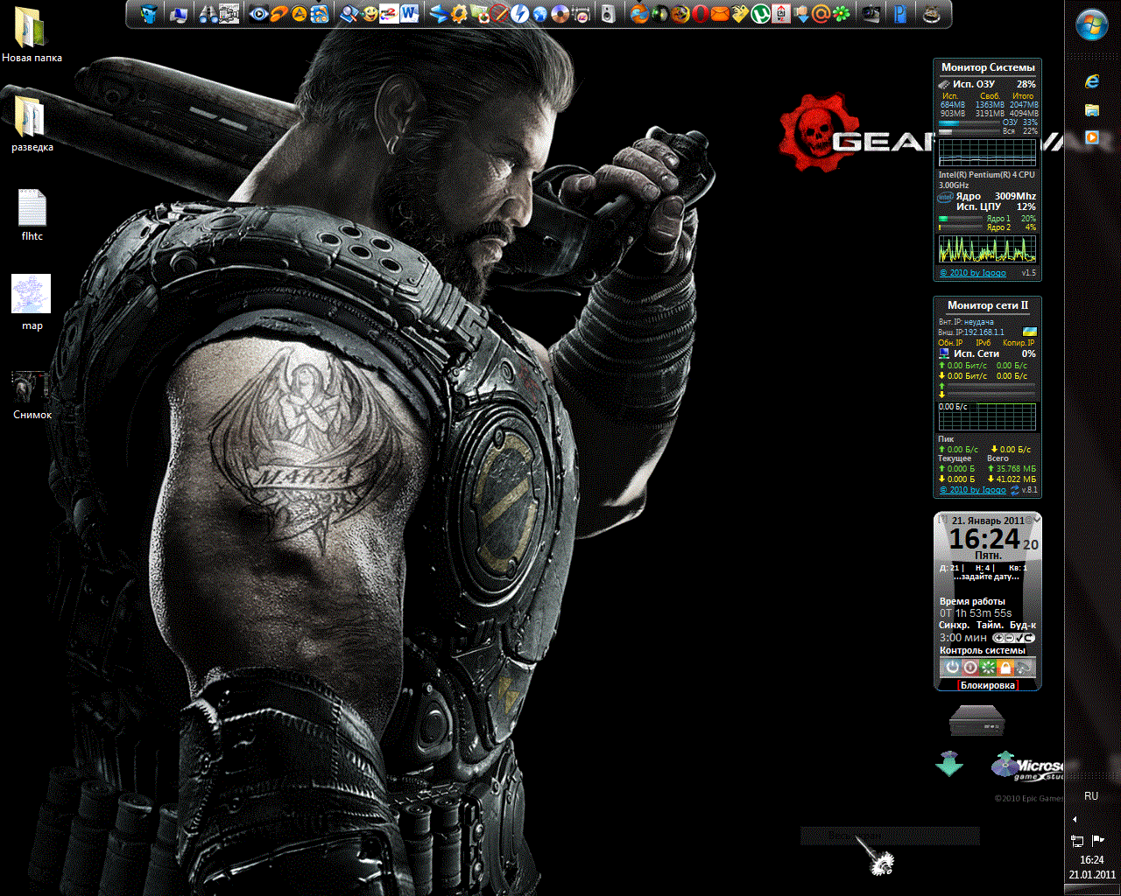
Task: Click the taskbar clock 16:24
Action: [1092, 860]
